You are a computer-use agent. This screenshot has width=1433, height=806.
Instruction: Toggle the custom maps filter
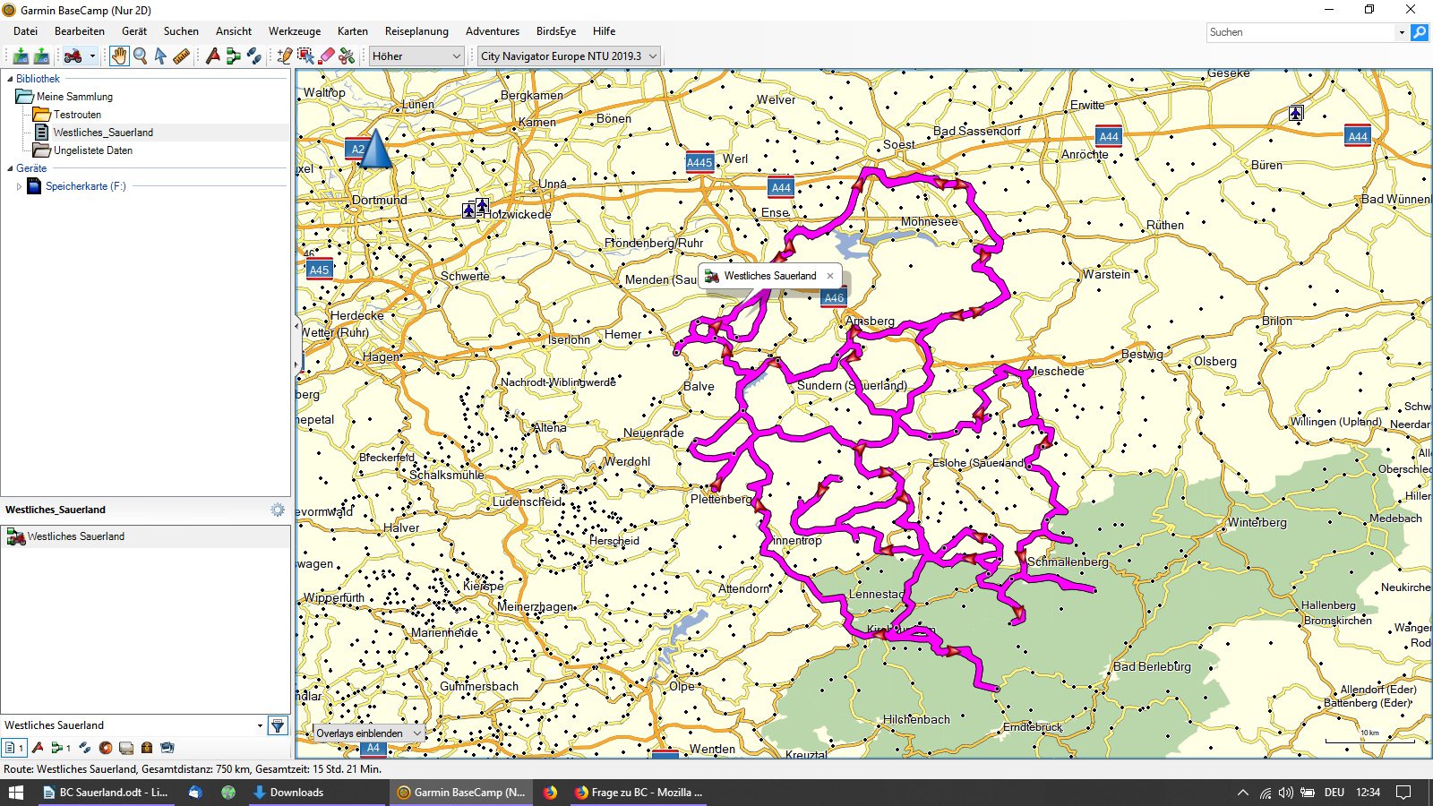[126, 748]
